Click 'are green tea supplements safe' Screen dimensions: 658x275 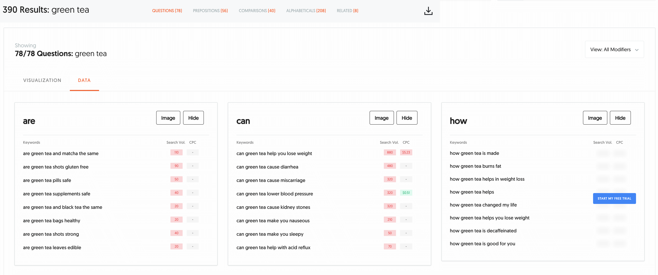click(57, 194)
